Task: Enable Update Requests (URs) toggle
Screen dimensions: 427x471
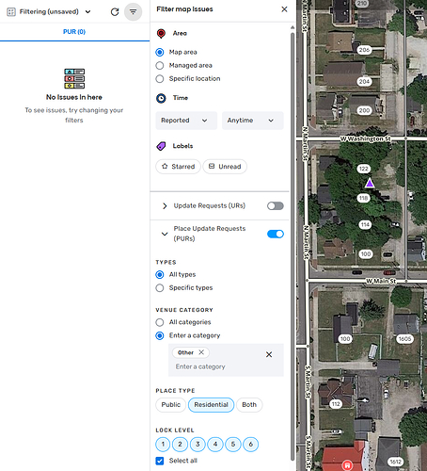Action: pos(276,206)
